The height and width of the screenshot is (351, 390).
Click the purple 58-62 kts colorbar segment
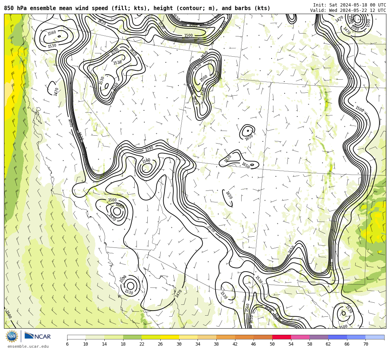[x=319, y=337]
